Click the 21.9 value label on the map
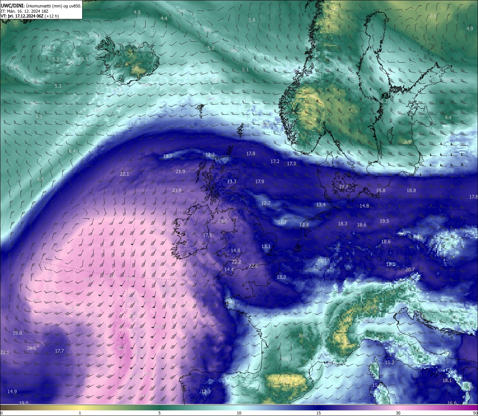478x416 pixels. click(x=180, y=172)
